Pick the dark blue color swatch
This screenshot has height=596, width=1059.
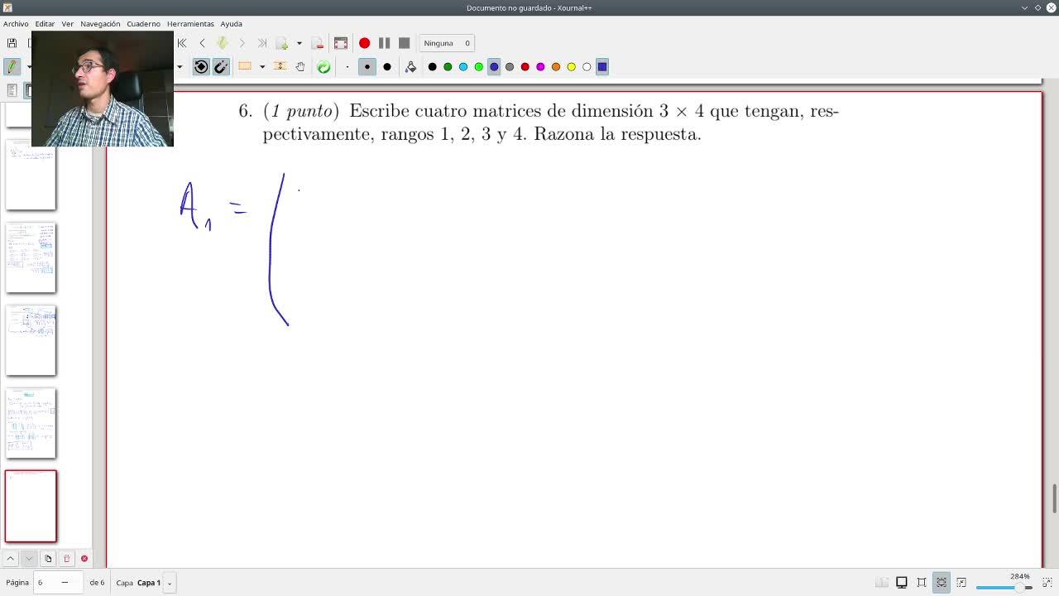click(494, 67)
